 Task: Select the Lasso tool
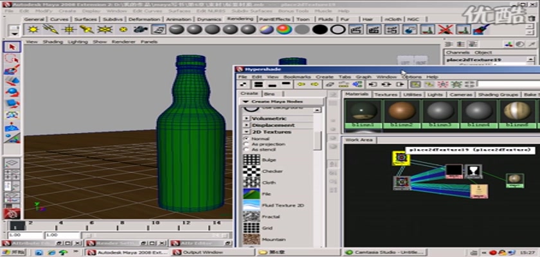point(12,58)
